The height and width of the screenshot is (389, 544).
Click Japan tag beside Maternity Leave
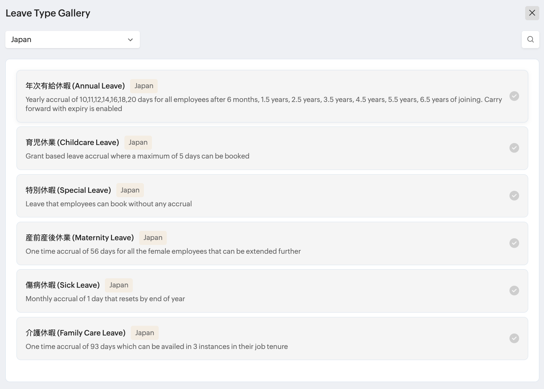153,238
